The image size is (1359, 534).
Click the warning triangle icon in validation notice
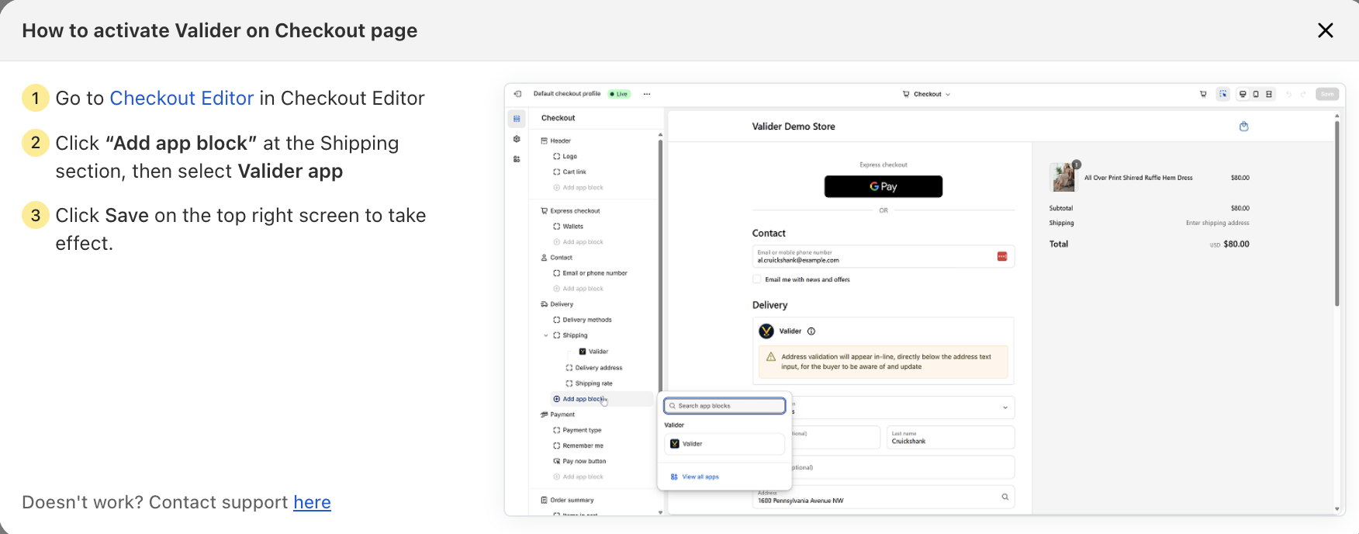(x=771, y=357)
